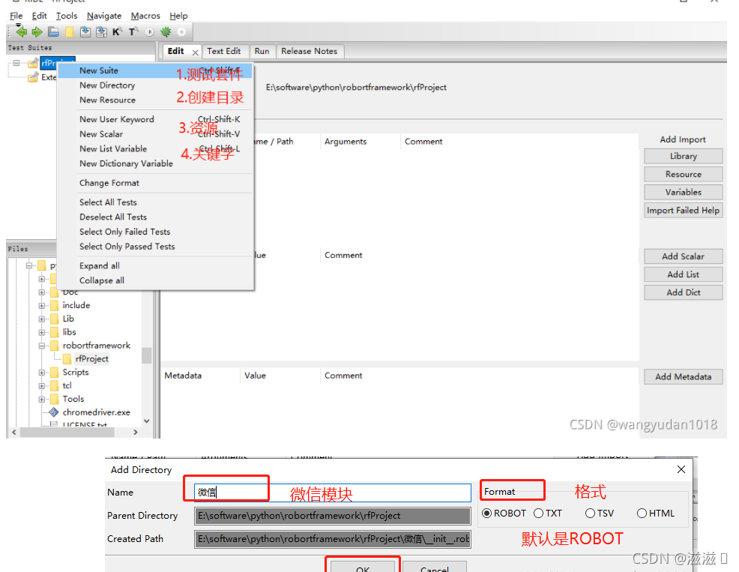Image resolution: width=739 pixels, height=572 pixels.
Task: Expand the Doc folder node
Action: (42, 292)
